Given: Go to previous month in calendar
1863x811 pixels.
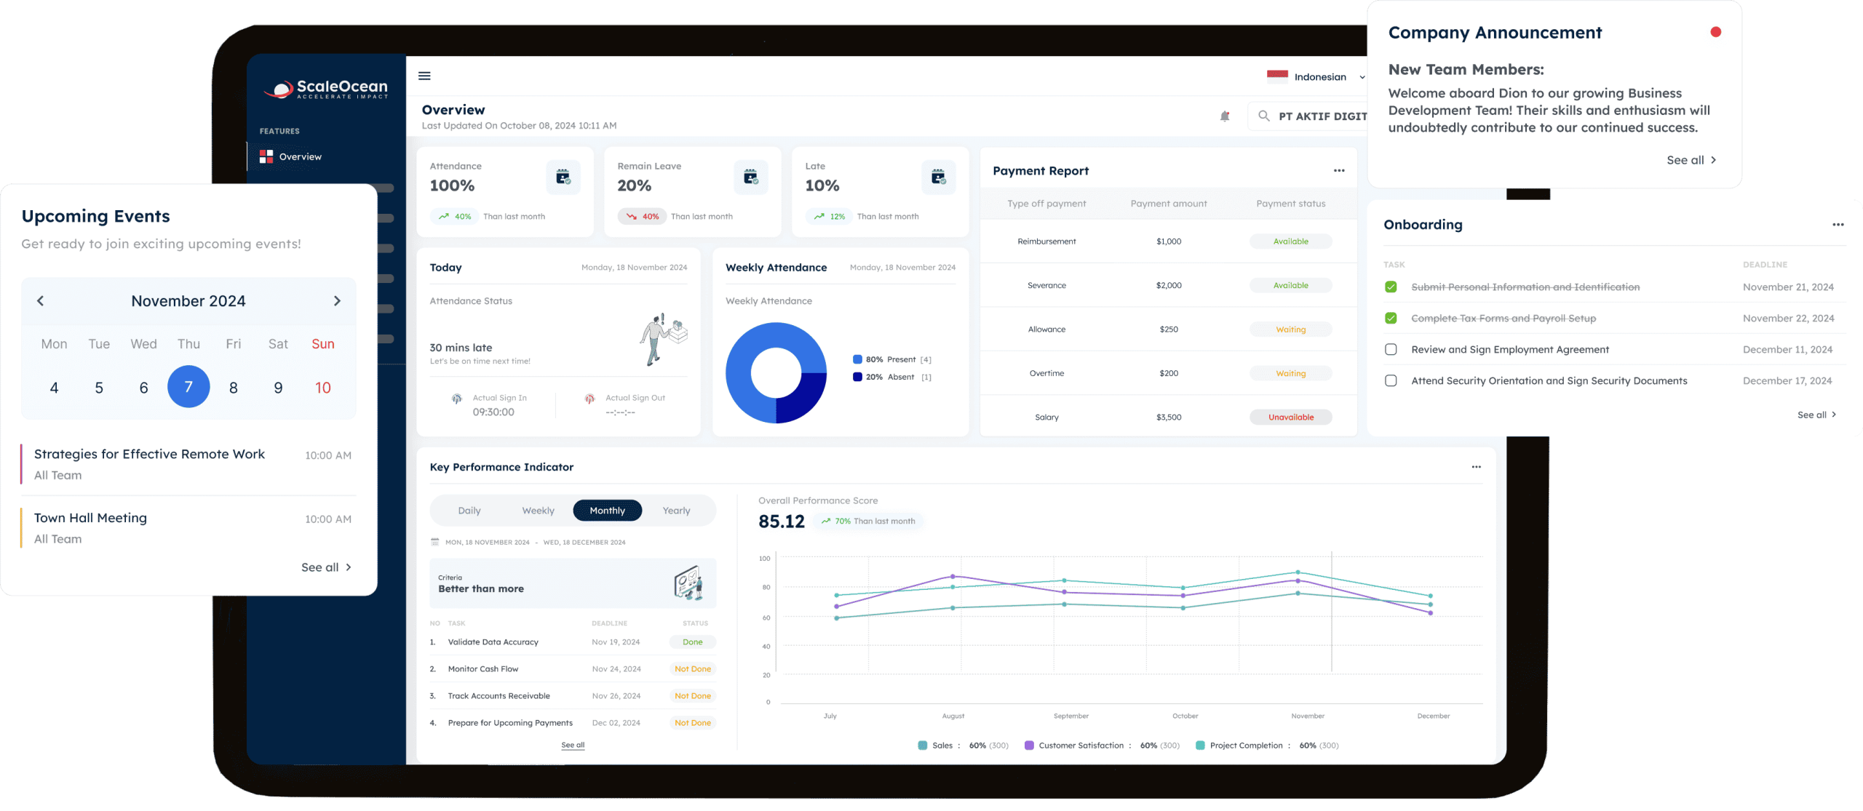Looking at the screenshot, I should tap(41, 301).
